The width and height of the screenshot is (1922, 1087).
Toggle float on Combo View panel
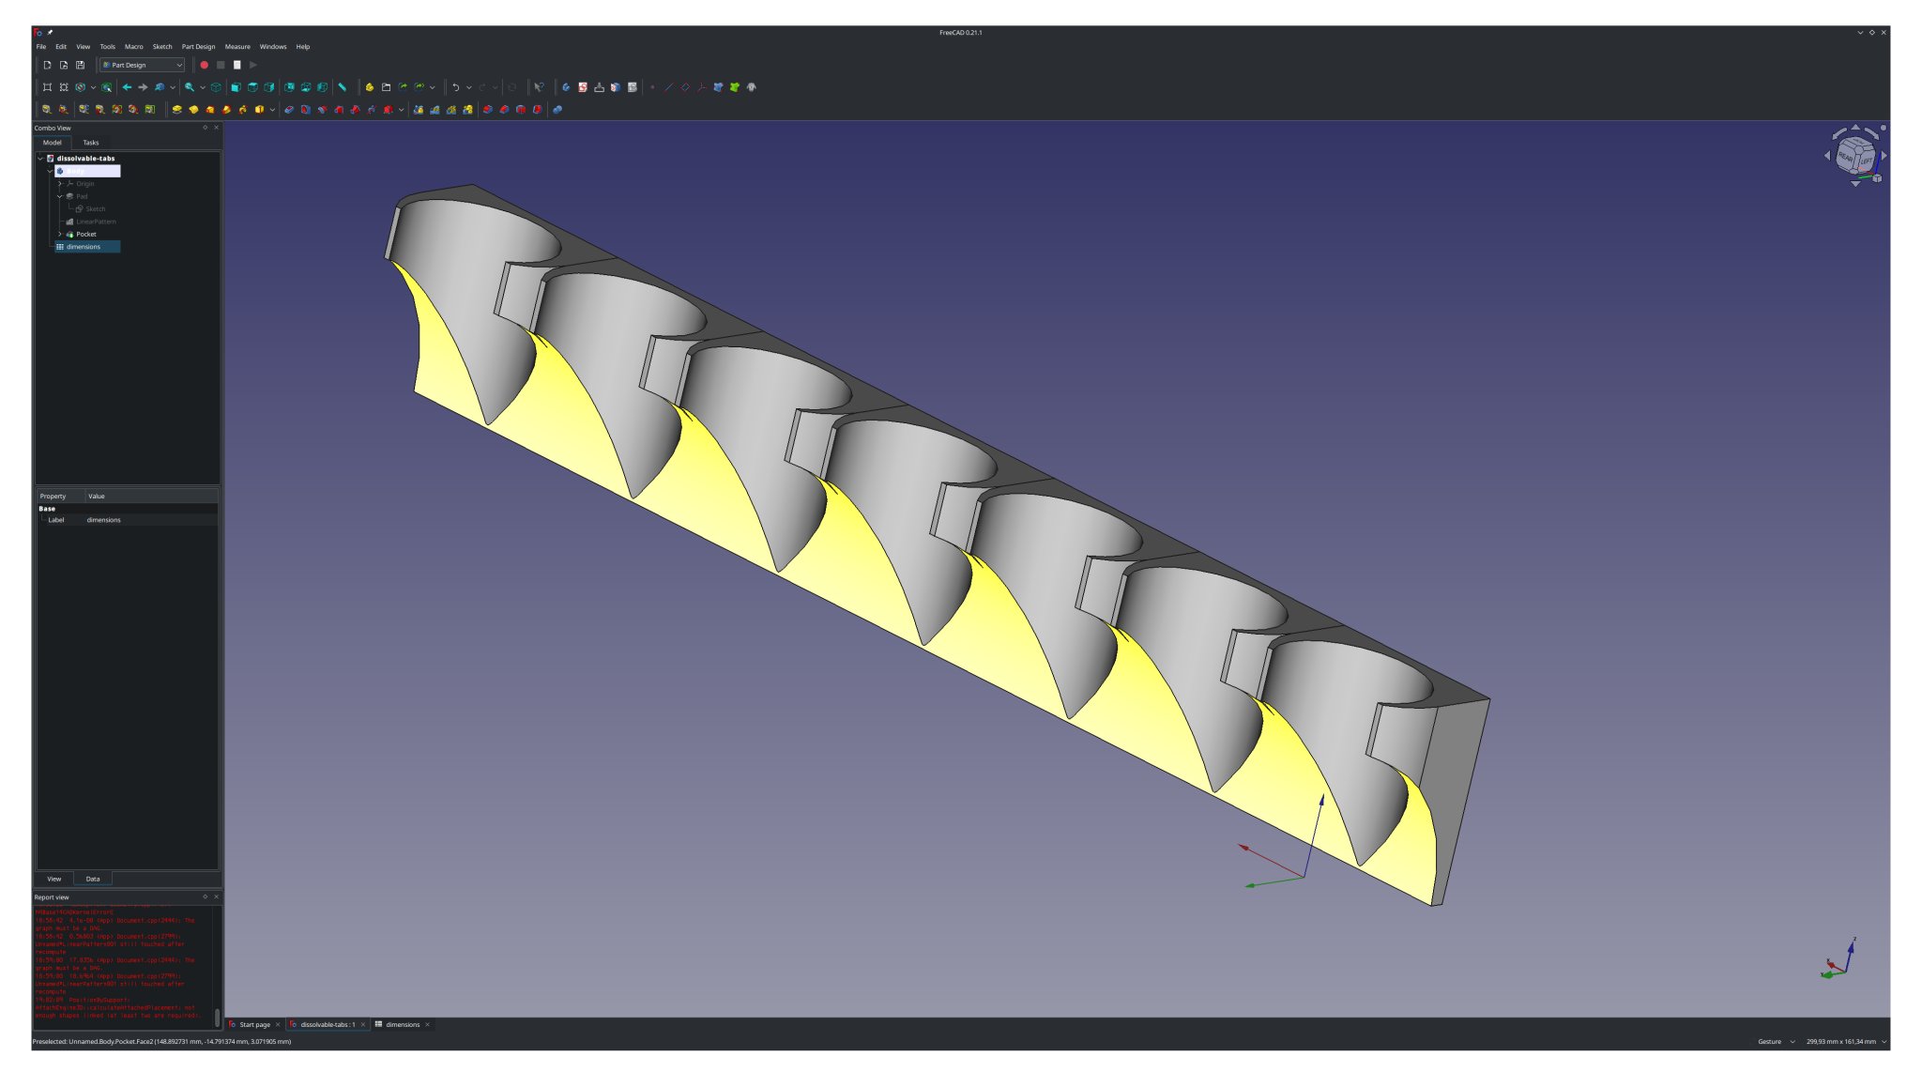[206, 128]
